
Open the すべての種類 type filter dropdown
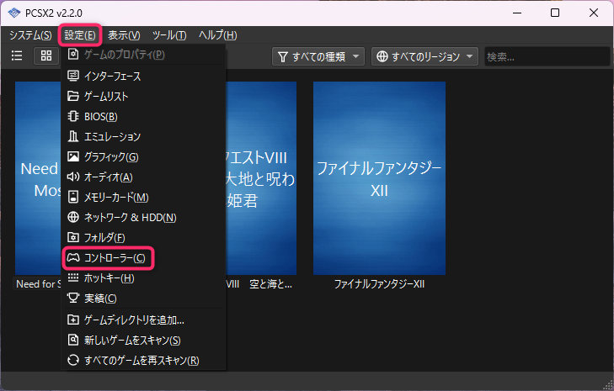(x=318, y=56)
